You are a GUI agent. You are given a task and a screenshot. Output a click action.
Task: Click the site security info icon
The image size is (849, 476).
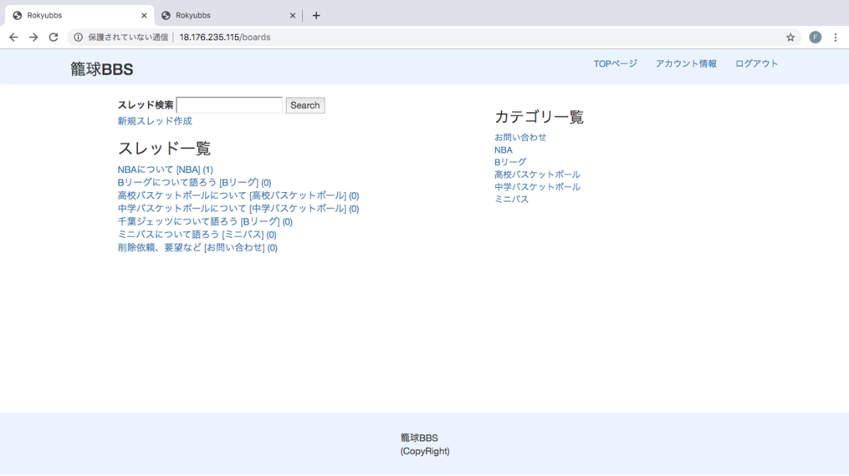pyautogui.click(x=79, y=37)
